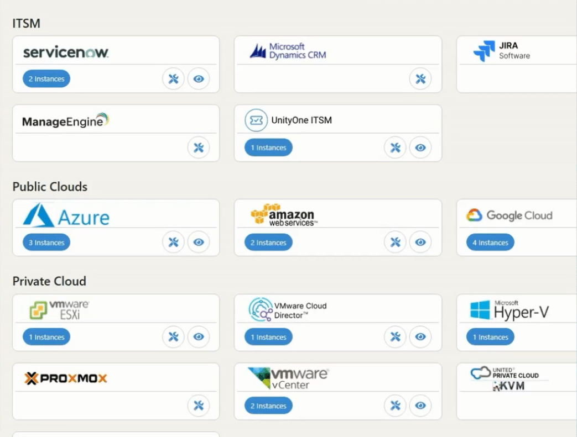Click Hyper-V 1 Instances badge
Image resolution: width=577 pixels, height=437 pixels.
(491, 336)
